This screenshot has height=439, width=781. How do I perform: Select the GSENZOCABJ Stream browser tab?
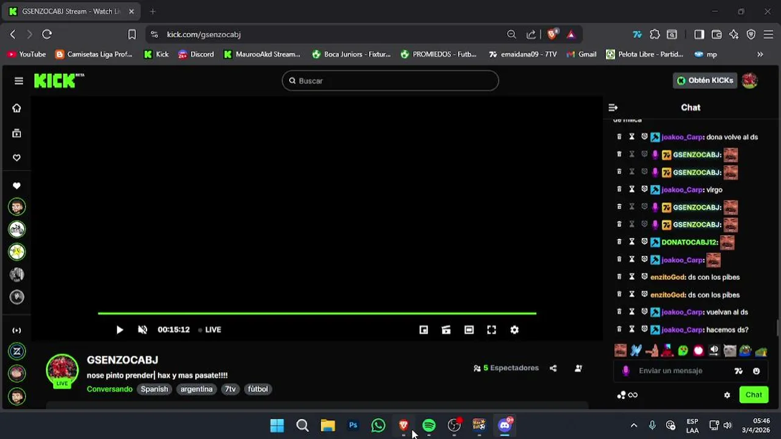71,11
